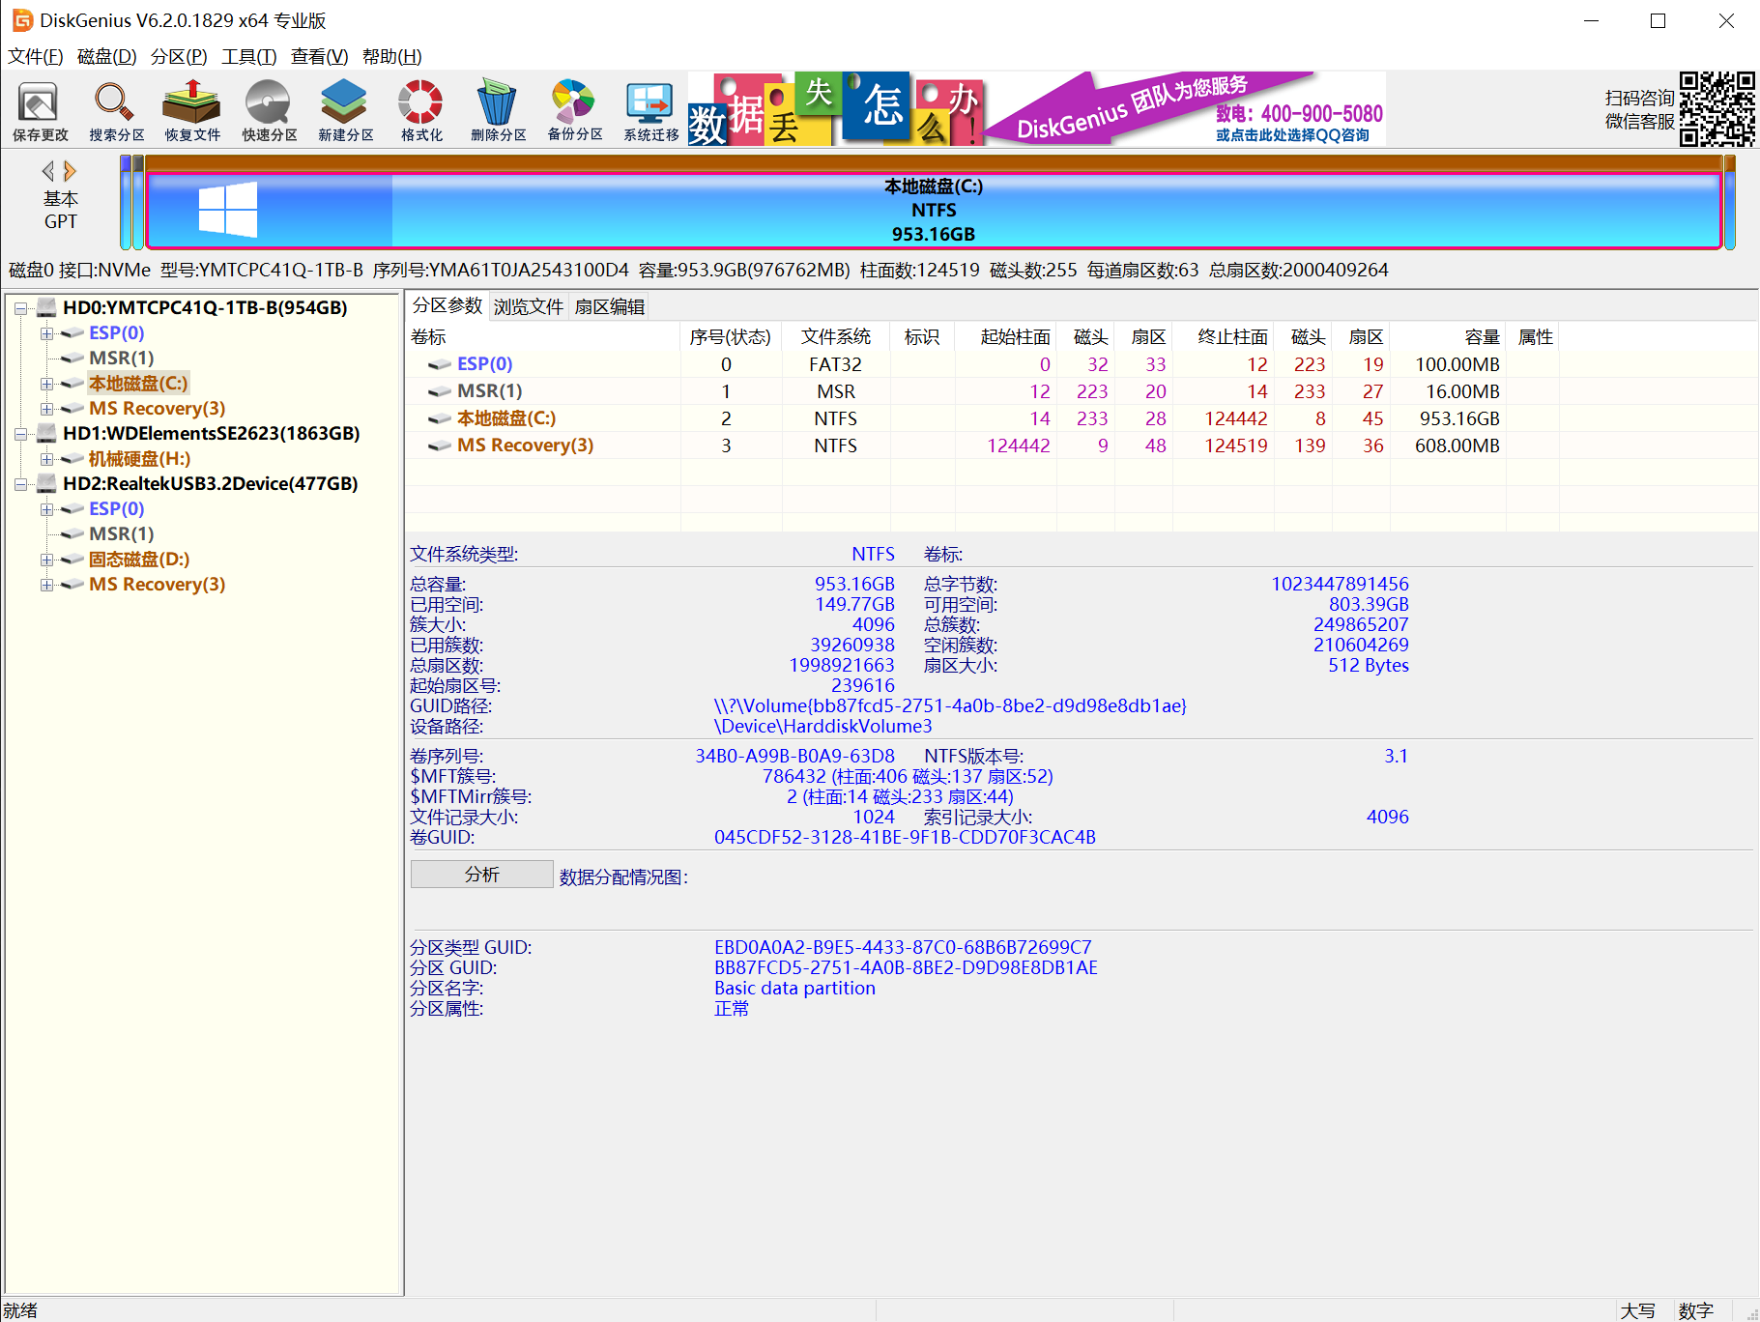
Task: Switch to the 分区参数 tab
Action: [447, 306]
